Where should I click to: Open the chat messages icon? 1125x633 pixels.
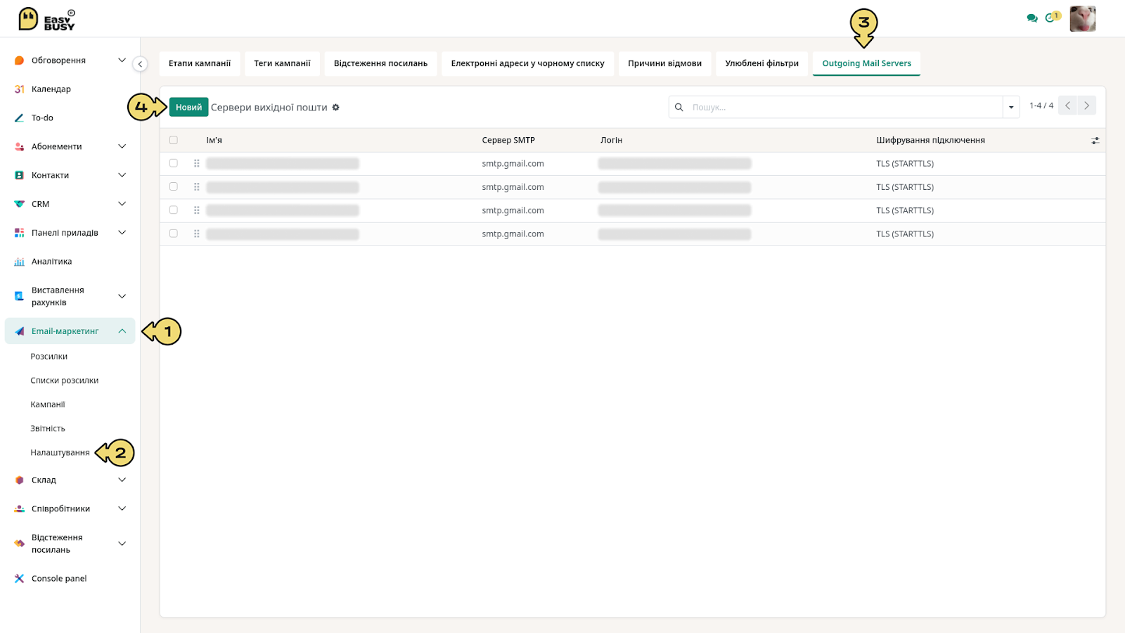(1032, 18)
